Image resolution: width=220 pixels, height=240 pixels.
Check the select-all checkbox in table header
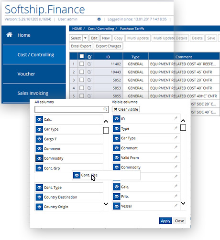(x=82, y=56)
